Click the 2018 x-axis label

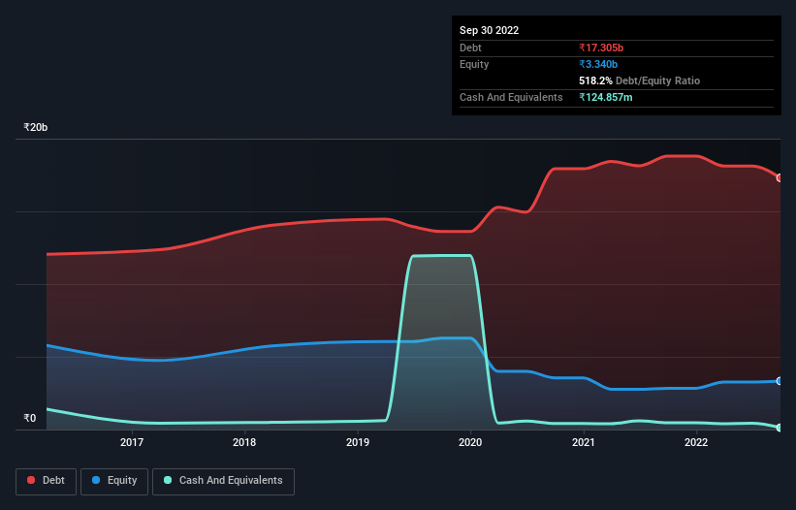click(244, 442)
